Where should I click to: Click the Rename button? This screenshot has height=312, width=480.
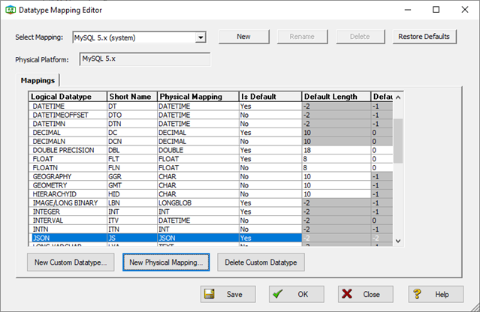(302, 37)
